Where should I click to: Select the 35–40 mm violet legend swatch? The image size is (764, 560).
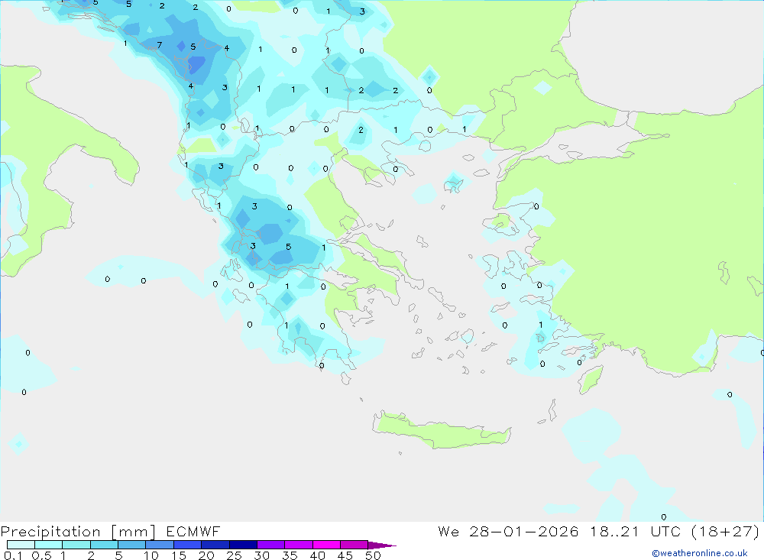299,545
